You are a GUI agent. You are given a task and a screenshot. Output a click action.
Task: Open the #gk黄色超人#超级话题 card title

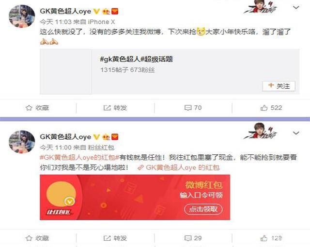(x=137, y=59)
